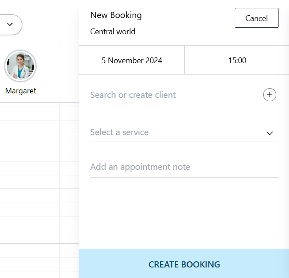The width and height of the screenshot is (289, 278).
Task: Click the top slot in the column beside Margaret's
Action: tap(69, 114)
